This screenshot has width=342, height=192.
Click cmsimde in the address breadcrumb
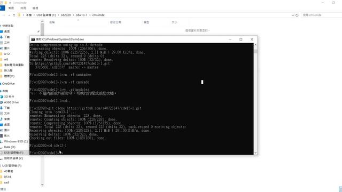[98, 15]
